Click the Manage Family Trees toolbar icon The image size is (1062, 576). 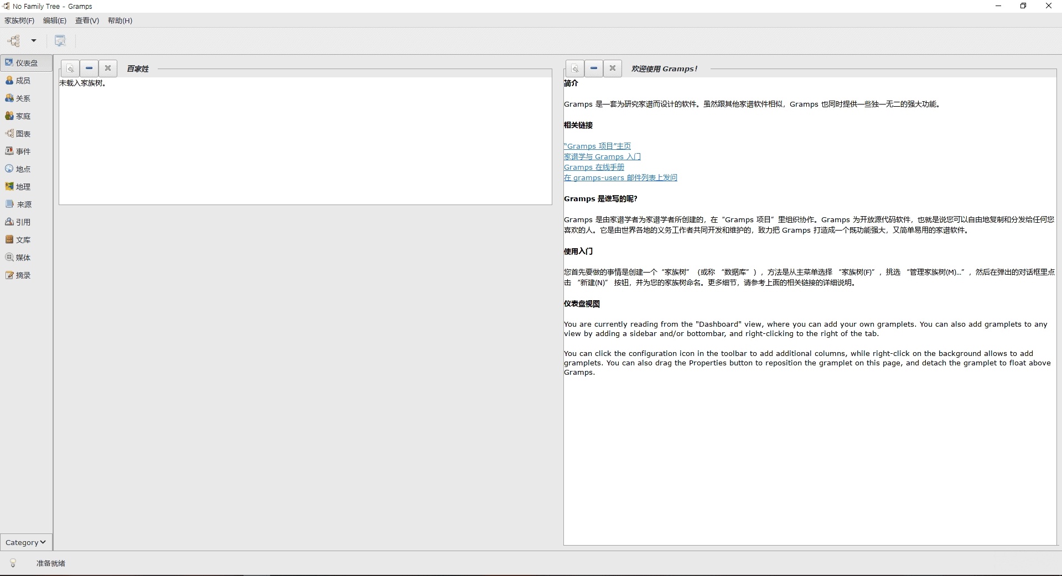14,40
